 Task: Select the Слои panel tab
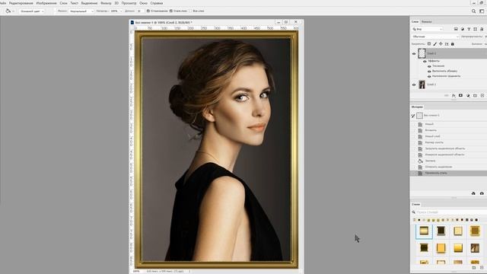[x=415, y=22]
